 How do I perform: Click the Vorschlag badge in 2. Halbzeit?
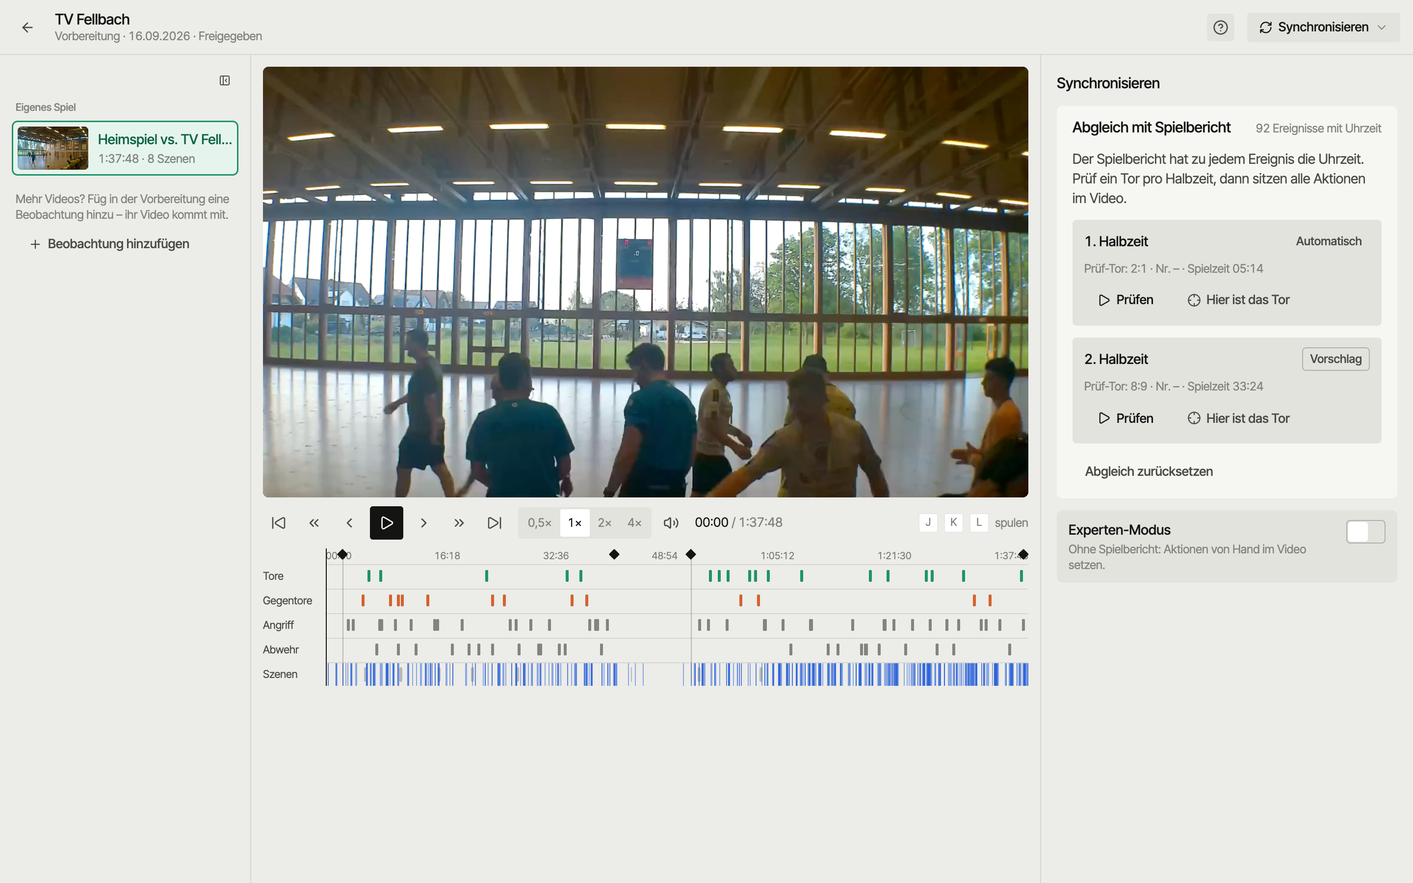[1335, 359]
